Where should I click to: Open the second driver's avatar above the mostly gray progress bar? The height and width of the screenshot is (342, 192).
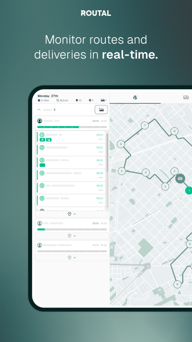[x=39, y=223]
